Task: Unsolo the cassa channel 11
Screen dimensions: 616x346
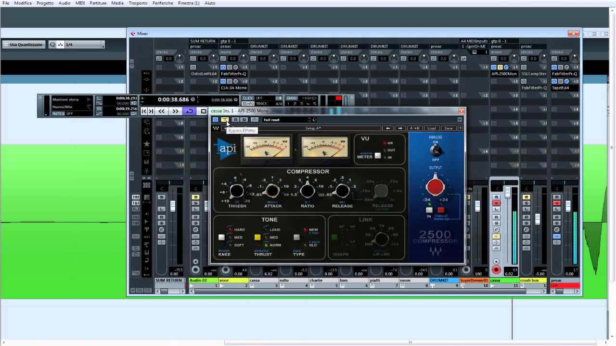Action: click(x=496, y=203)
